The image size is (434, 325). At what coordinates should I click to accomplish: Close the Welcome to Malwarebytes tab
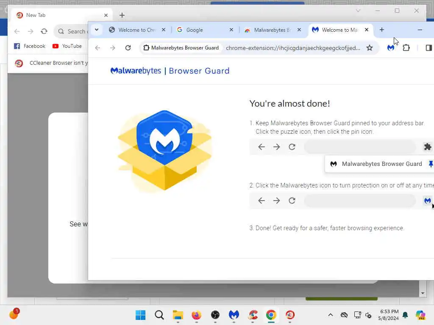point(367,30)
